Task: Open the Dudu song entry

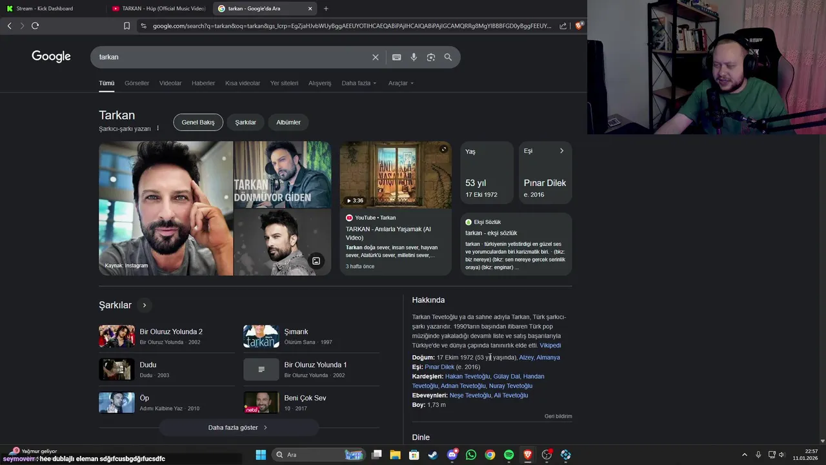Action: (166, 369)
